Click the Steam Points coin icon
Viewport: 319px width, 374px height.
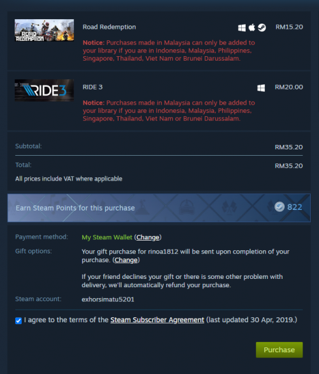click(x=279, y=207)
